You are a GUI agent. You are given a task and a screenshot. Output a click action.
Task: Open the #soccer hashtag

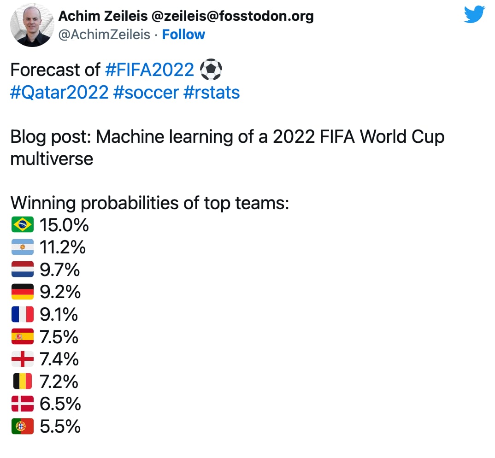pos(145,93)
